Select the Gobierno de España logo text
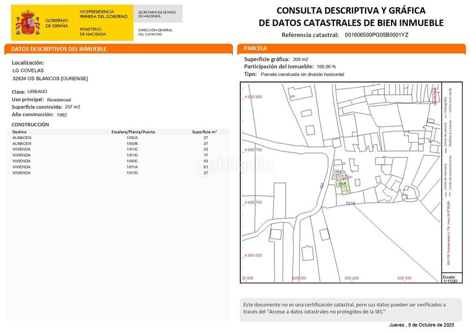The width and height of the screenshot is (471, 333). (57, 23)
